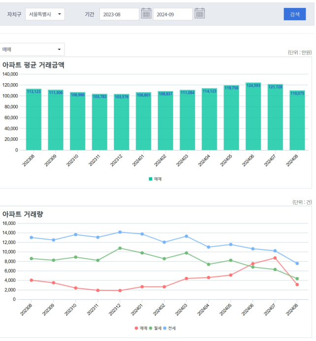The height and width of the screenshot is (341, 316).
Task: Click the 월세 data point at 202308
Action: coord(32,258)
